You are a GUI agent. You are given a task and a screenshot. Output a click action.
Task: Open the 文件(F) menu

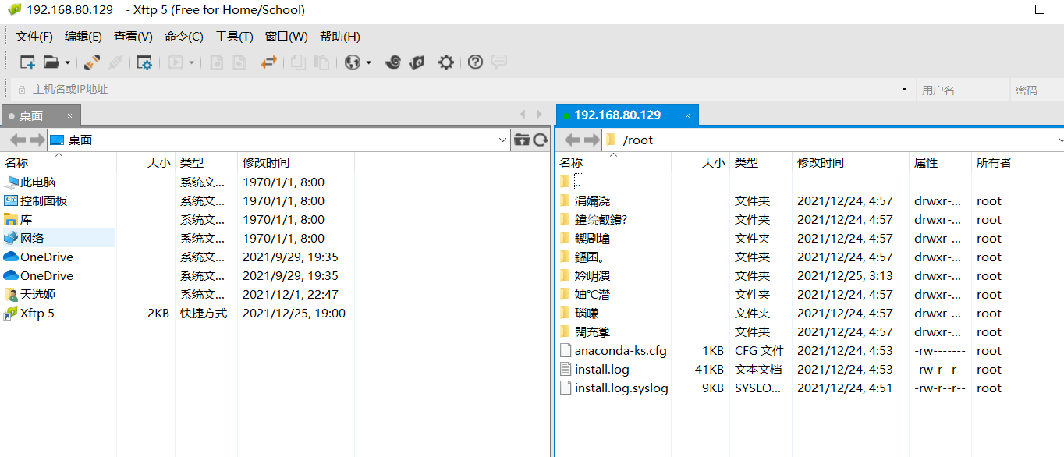tap(34, 37)
